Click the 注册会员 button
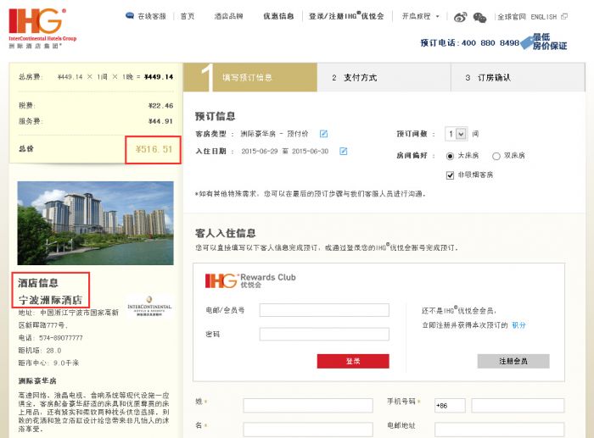Screen dimensions: 594x438 [x=513, y=361]
